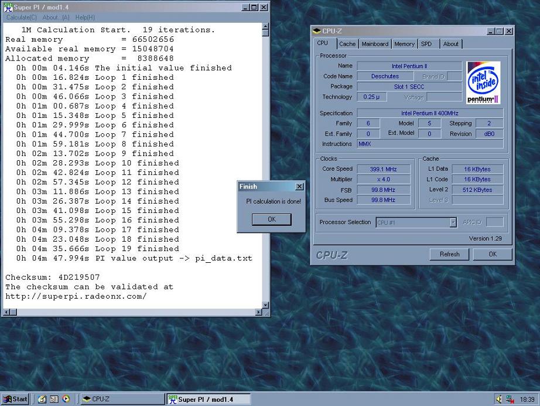Viewport: 540px width, 406px height.
Task: Click the 'Version 1.29' text in CPU-Z
Action: [x=486, y=238]
